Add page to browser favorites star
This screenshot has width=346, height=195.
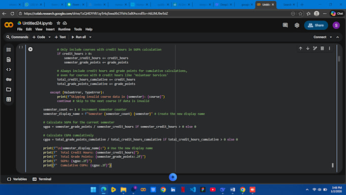300,13
